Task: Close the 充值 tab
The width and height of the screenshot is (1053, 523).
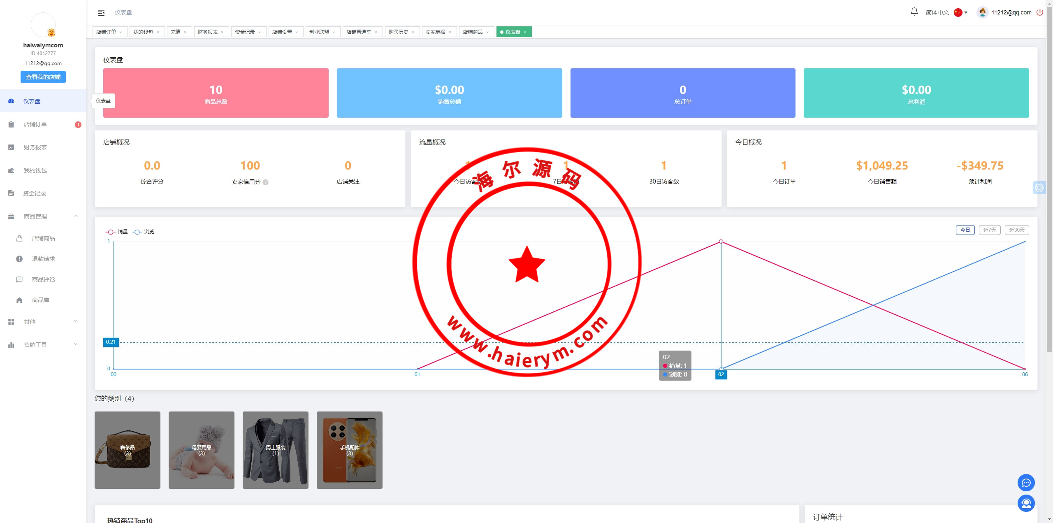Action: click(185, 32)
